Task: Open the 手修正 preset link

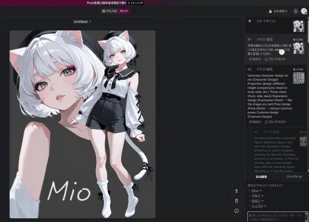Action: (256, 196)
